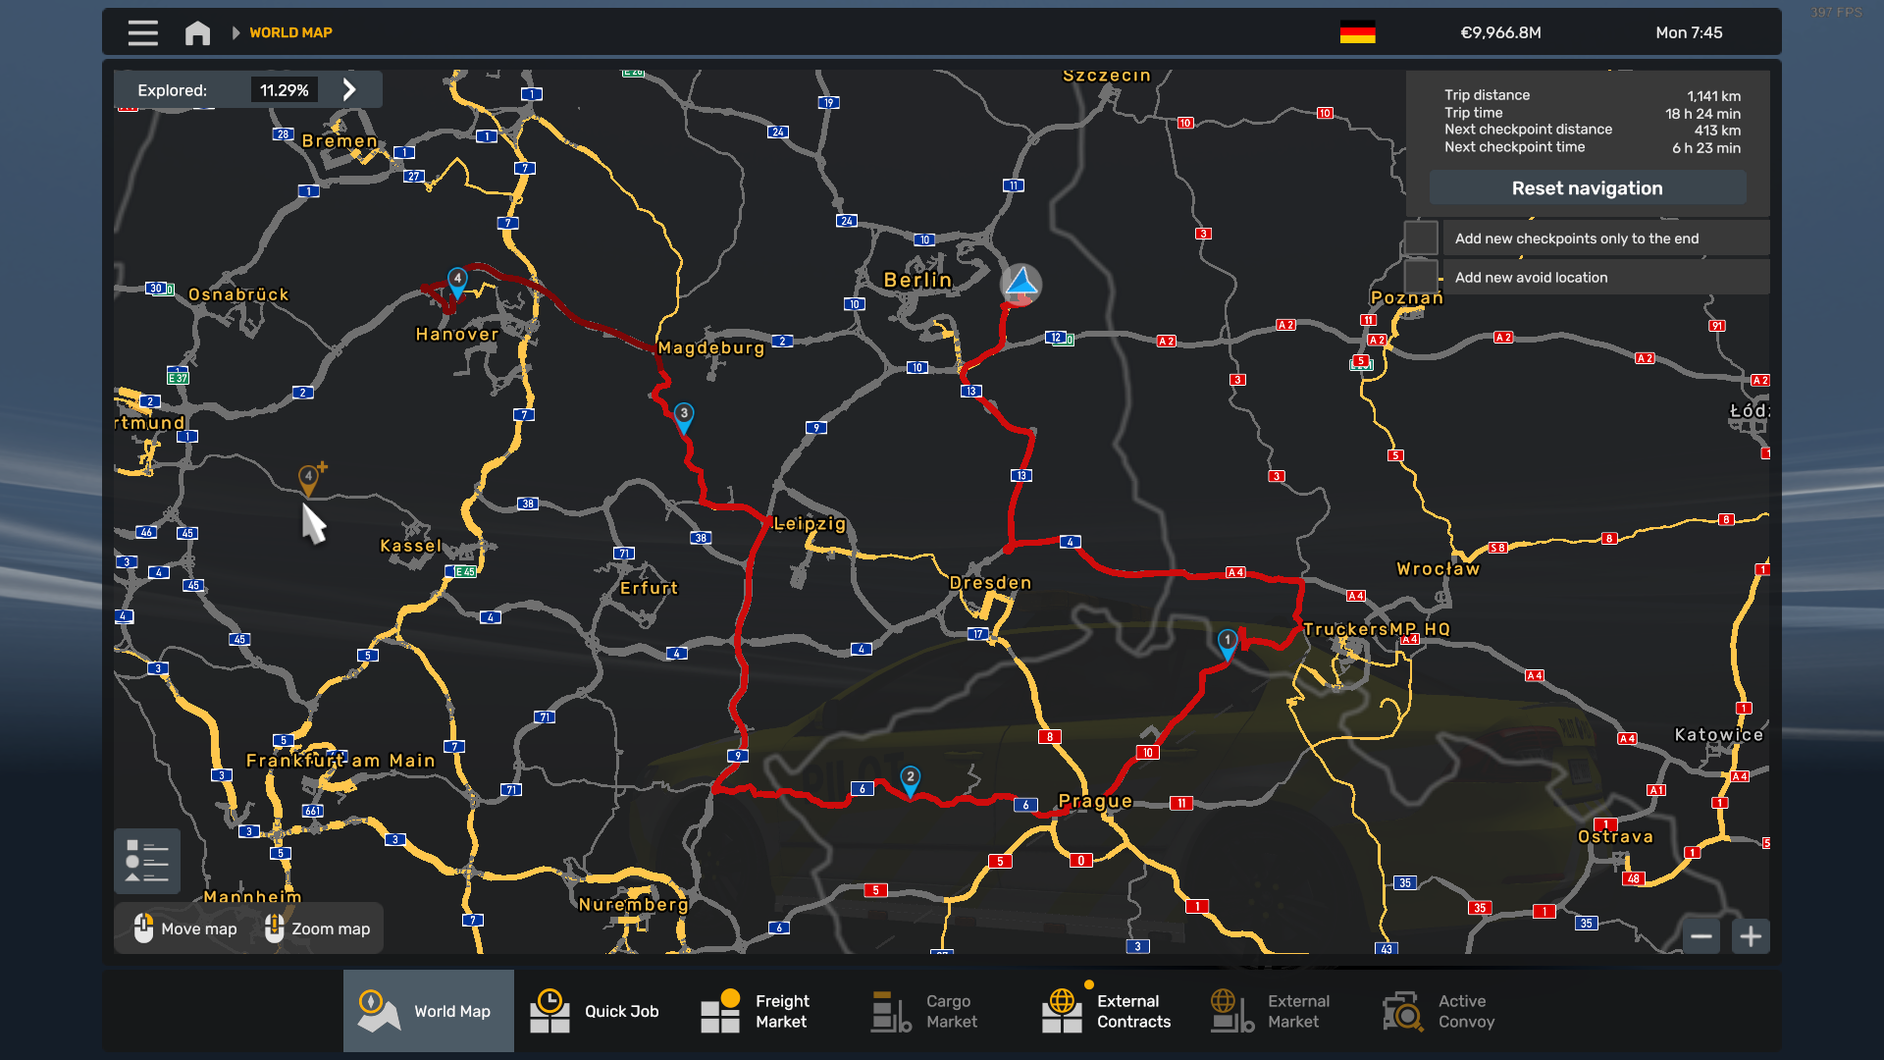The image size is (1884, 1060).
Task: Zoom in the map with plus button
Action: 1751,936
